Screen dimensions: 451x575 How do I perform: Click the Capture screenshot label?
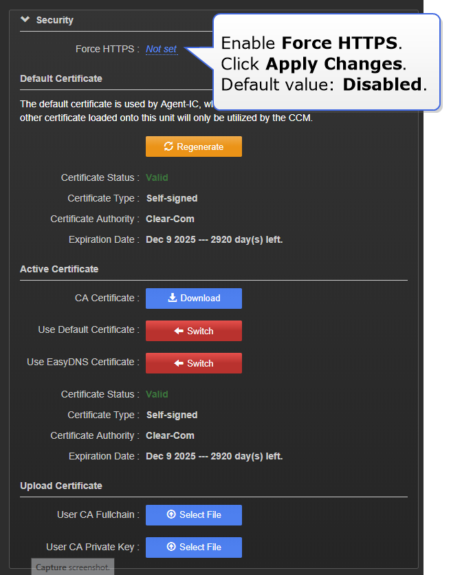72,567
